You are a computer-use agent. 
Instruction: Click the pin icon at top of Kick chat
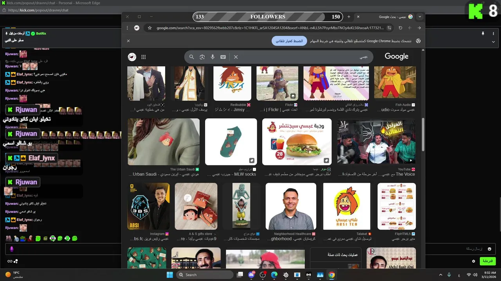coord(483,34)
